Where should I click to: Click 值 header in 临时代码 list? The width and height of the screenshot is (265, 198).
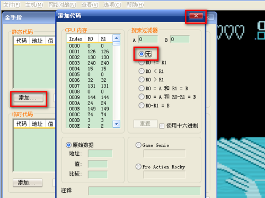click(x=50, y=124)
